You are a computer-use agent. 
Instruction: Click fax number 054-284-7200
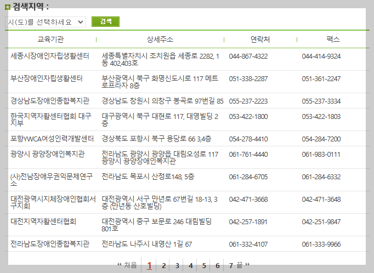click(321, 139)
